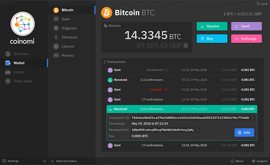Click the large Bitcoin header logo
The image size is (270, 165).
[x=107, y=13]
